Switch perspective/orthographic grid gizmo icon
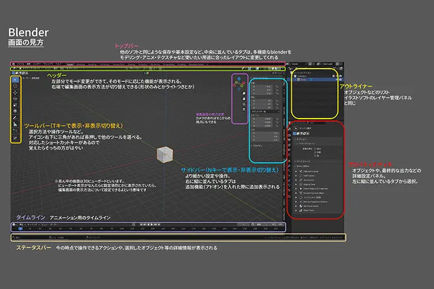The width and height of the screenshot is (434, 289). click(x=244, y=109)
